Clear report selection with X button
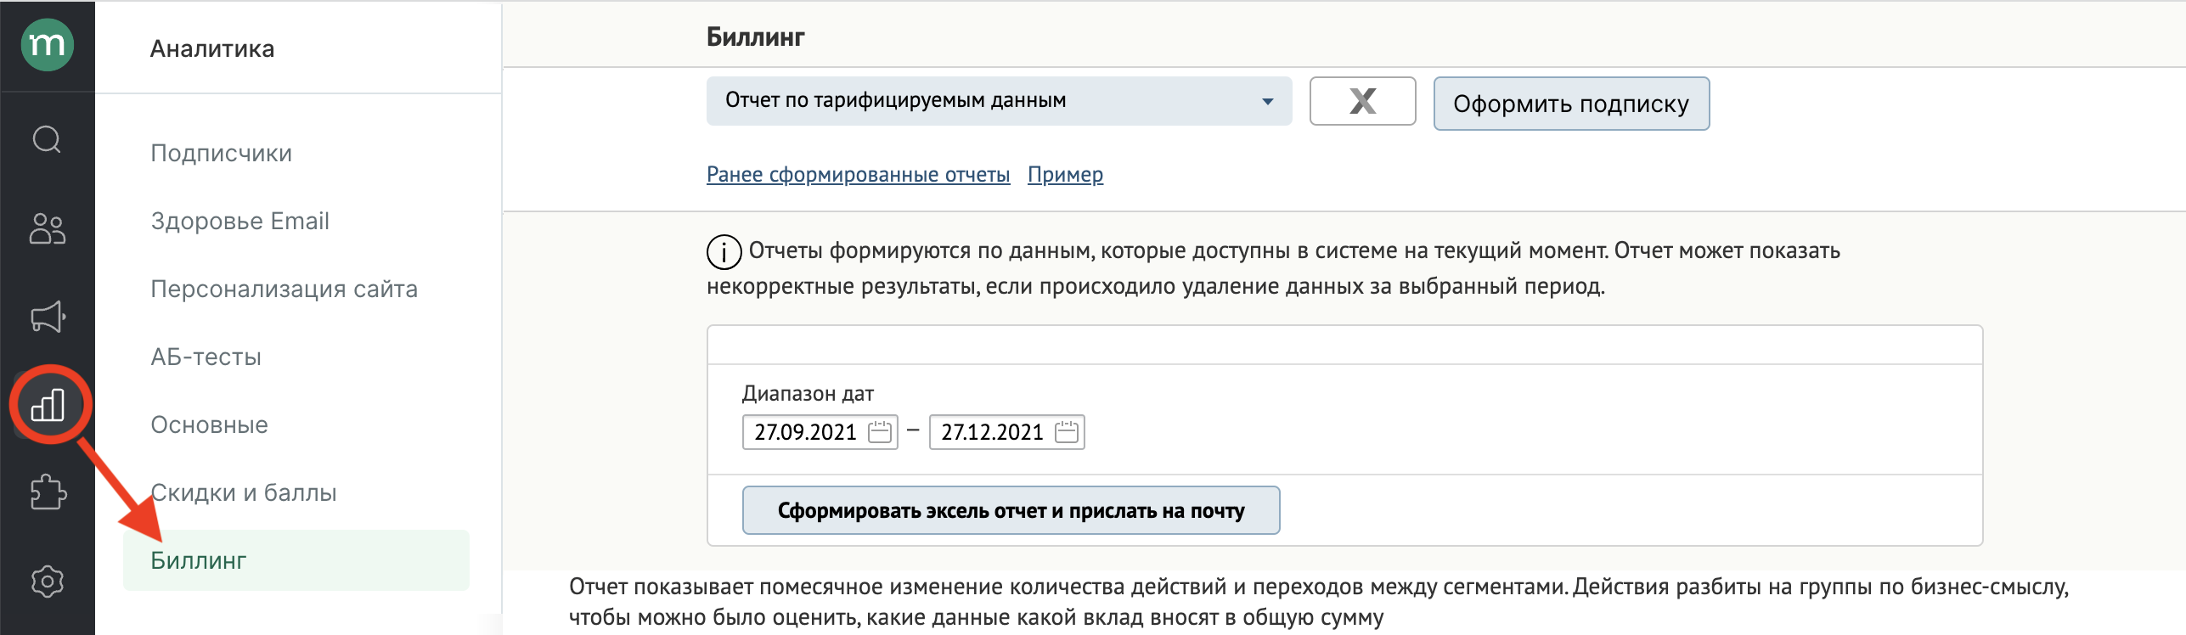This screenshot has height=635, width=2186. pos(1362,101)
